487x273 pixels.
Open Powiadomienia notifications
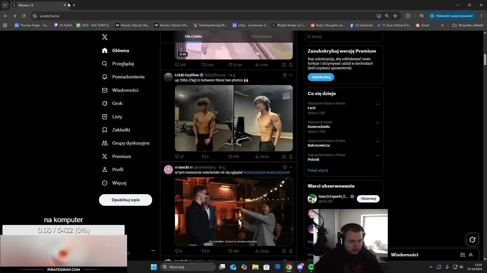point(123,77)
